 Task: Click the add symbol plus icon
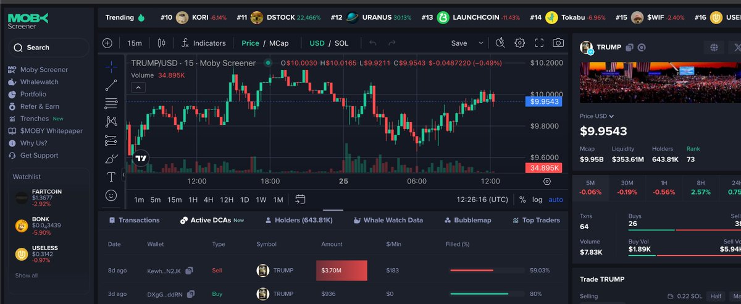107,43
